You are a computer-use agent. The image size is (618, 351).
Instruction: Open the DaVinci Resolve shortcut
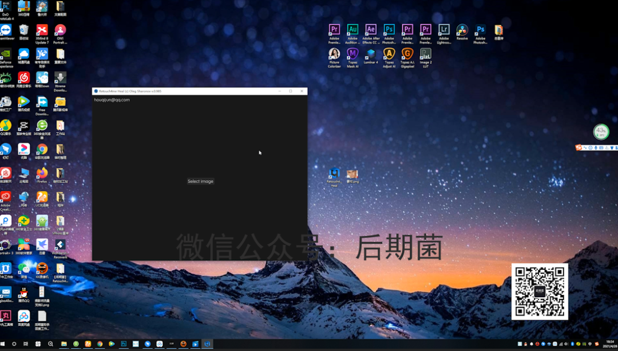coord(462,30)
